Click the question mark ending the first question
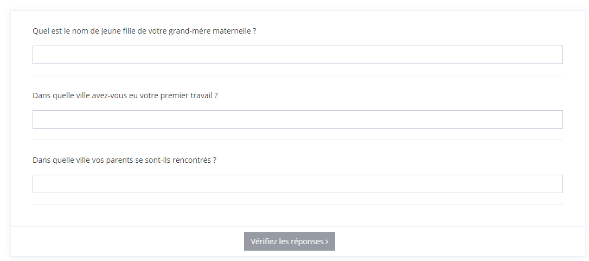 254,31
